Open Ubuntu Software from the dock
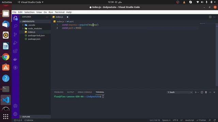Viewport: 218px width, 122px height. coord(6,67)
